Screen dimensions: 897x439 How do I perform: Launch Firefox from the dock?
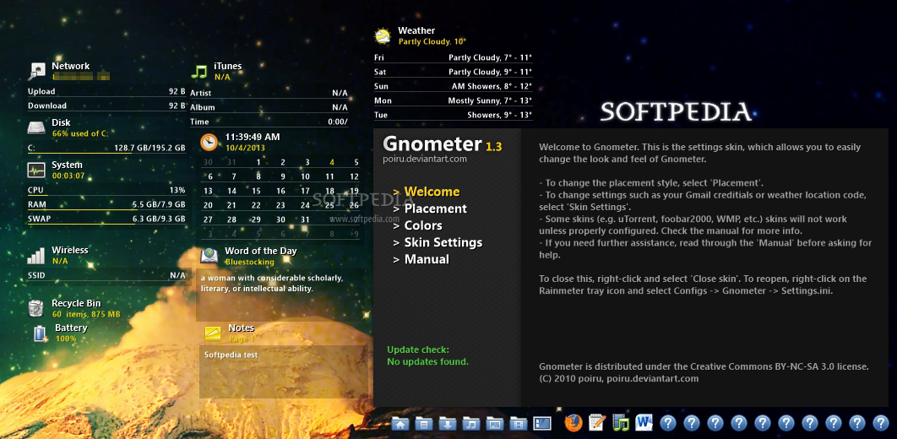(574, 422)
